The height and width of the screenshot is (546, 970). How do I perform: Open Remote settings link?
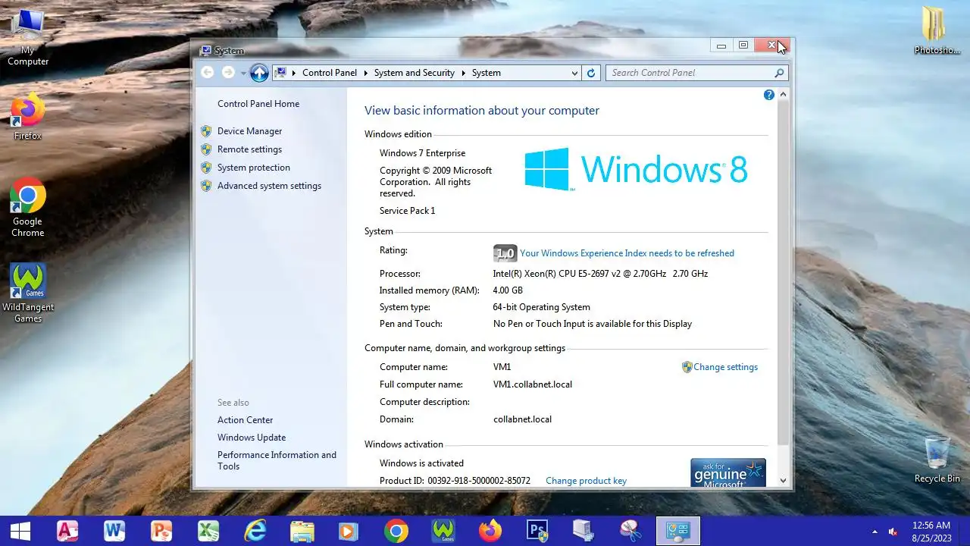pyautogui.click(x=249, y=149)
